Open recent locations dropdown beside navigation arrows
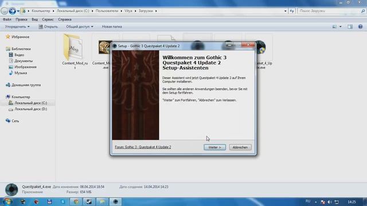Viewport: 367px width, 206px height. coord(18,11)
